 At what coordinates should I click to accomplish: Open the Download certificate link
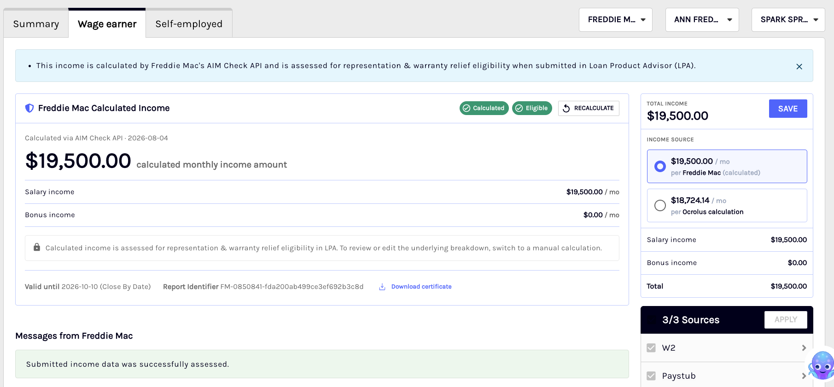point(421,287)
